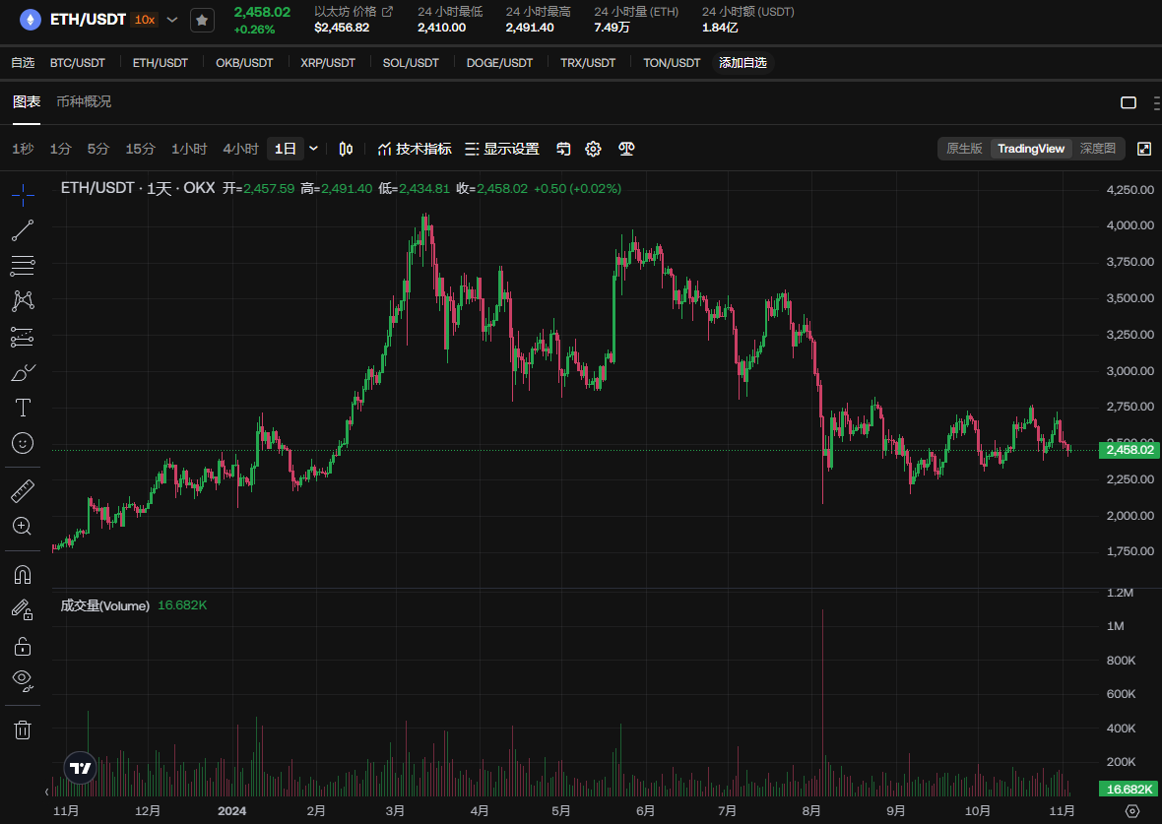1162x824 pixels.
Task: Switch to 币种概况 tab
Action: (x=84, y=101)
